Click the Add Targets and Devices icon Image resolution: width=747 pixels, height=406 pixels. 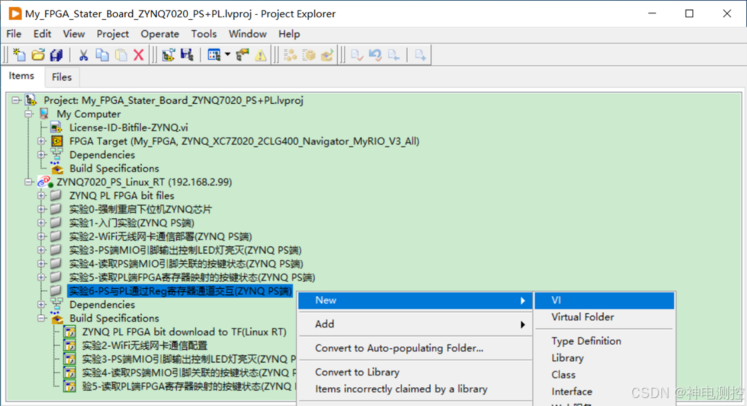coord(168,55)
